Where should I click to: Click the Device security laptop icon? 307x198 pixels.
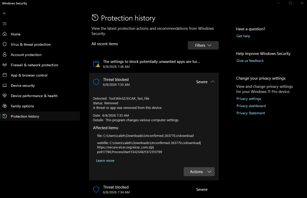click(5, 85)
